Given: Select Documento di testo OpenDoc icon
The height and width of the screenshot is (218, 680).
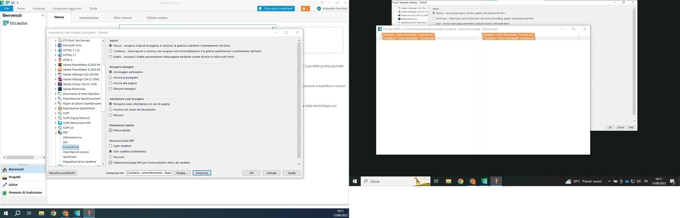Looking at the screenshot, I should 60,94.
